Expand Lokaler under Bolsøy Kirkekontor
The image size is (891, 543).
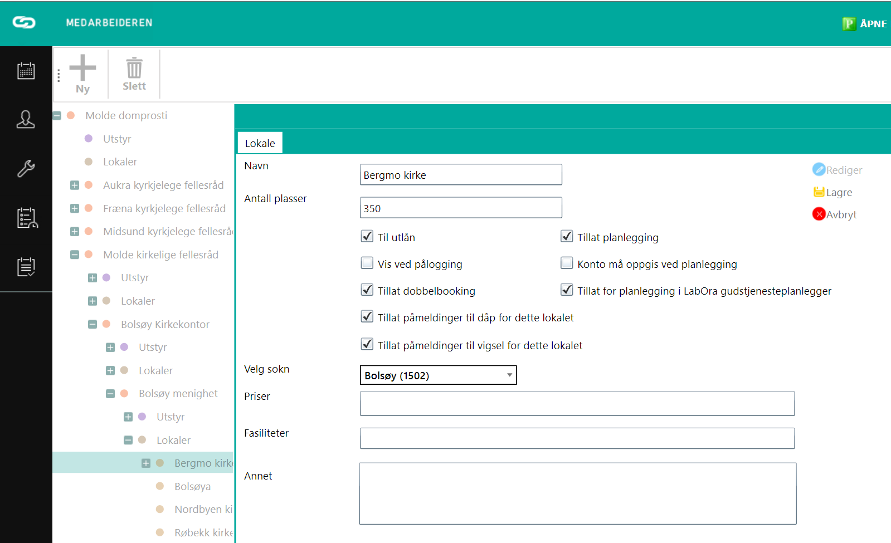tap(110, 370)
